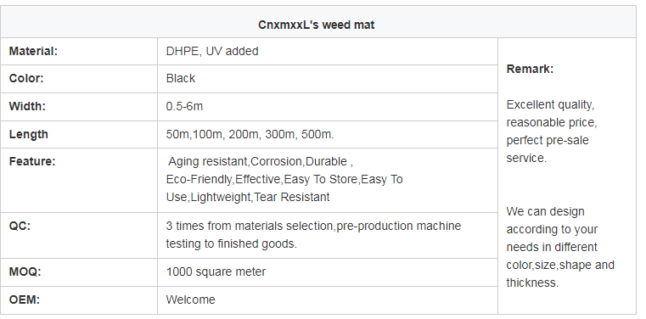Screen dimensions: 646x319
Task: Select the Width: label
Action: (27, 106)
